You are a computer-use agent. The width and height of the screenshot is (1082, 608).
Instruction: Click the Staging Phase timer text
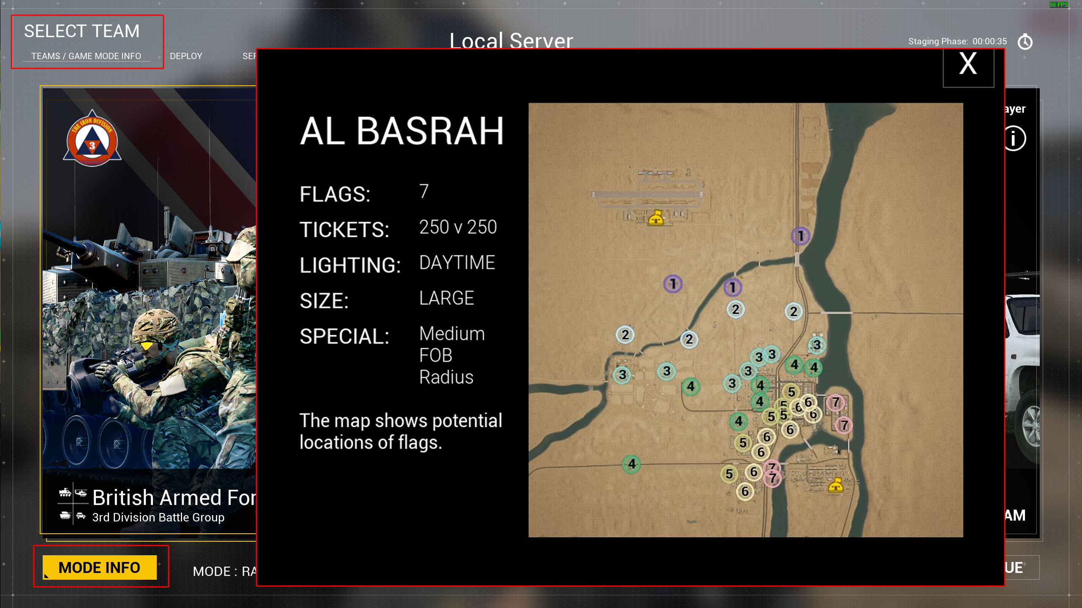[957, 41]
